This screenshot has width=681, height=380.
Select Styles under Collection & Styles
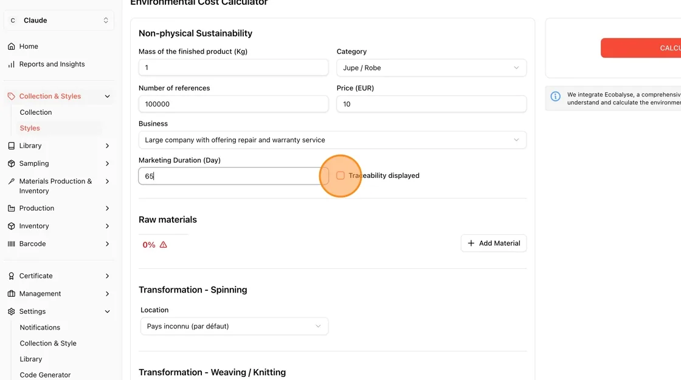[x=30, y=128]
